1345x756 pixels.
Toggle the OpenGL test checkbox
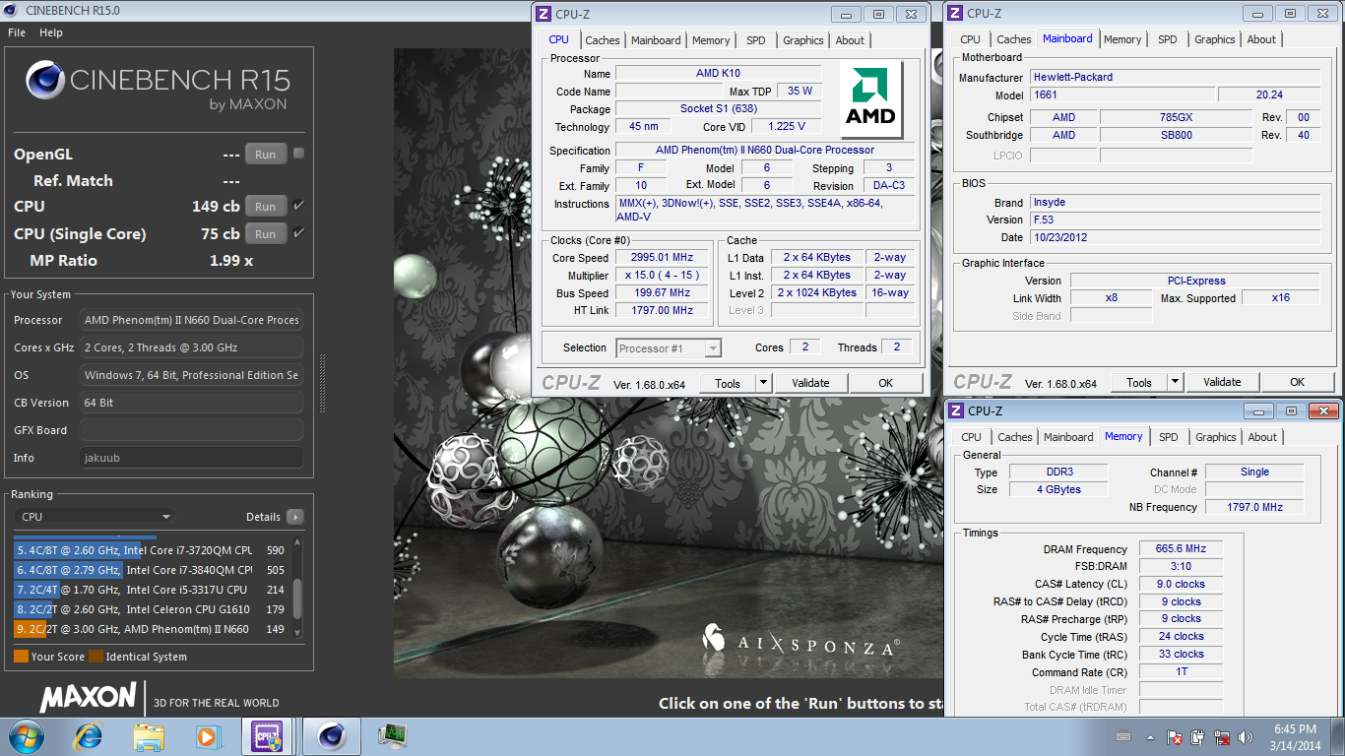[x=298, y=154]
